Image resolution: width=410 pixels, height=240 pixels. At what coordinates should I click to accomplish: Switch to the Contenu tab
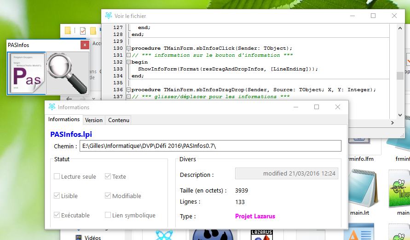click(119, 120)
